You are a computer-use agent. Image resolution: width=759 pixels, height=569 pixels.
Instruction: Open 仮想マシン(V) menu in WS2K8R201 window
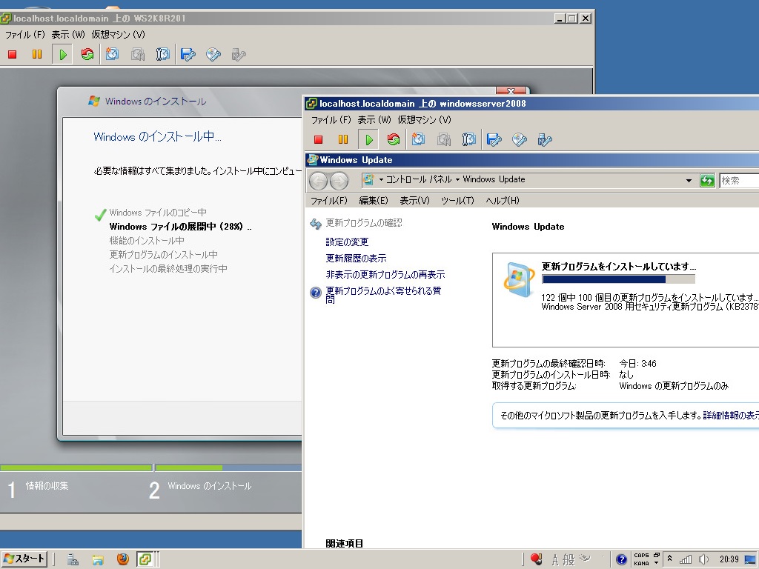118,34
